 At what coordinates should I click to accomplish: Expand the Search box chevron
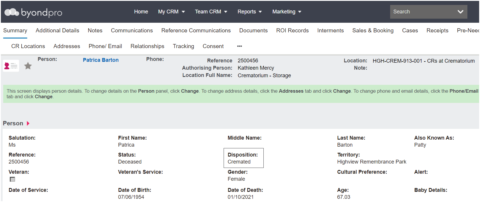point(460,12)
